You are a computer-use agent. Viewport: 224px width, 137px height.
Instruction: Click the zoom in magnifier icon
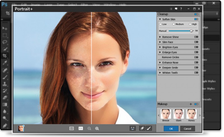tap(97, 128)
